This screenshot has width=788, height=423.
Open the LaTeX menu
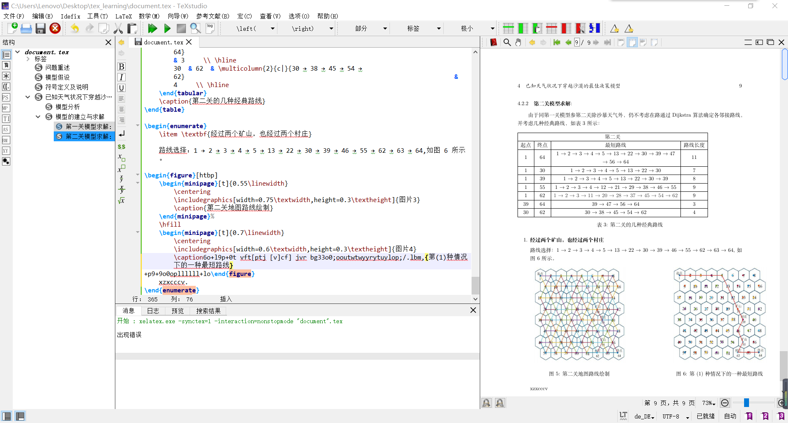click(124, 16)
